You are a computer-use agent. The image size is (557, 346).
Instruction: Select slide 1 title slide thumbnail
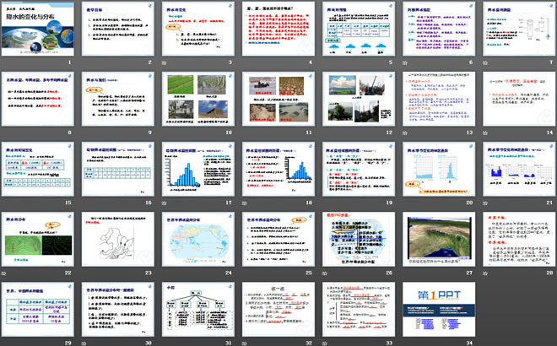37,30
